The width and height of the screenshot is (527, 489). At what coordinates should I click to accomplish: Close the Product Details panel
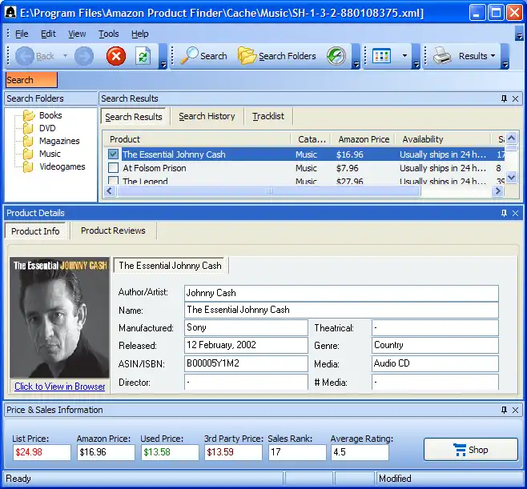pos(515,213)
